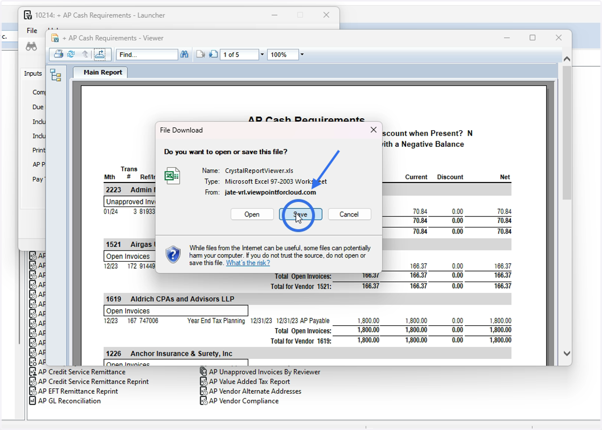Switch to Inputs tab in Launcher window

[x=33, y=73]
